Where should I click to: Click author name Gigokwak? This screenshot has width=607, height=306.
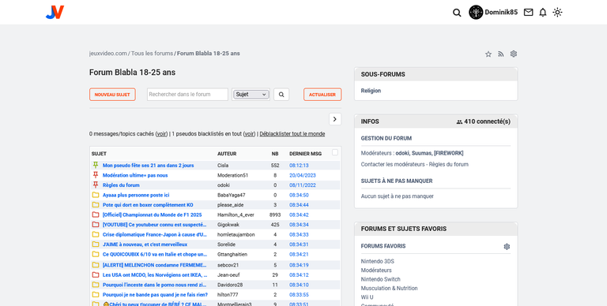click(228, 225)
